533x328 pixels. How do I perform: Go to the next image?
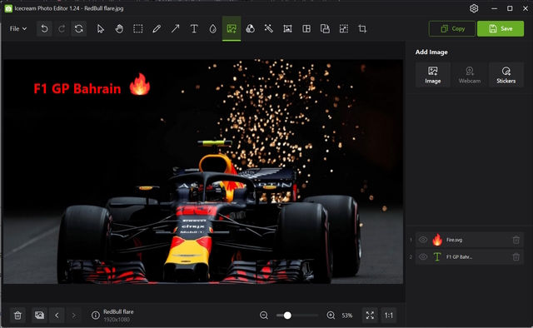coord(74,316)
